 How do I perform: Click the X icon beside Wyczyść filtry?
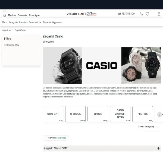[5, 45]
